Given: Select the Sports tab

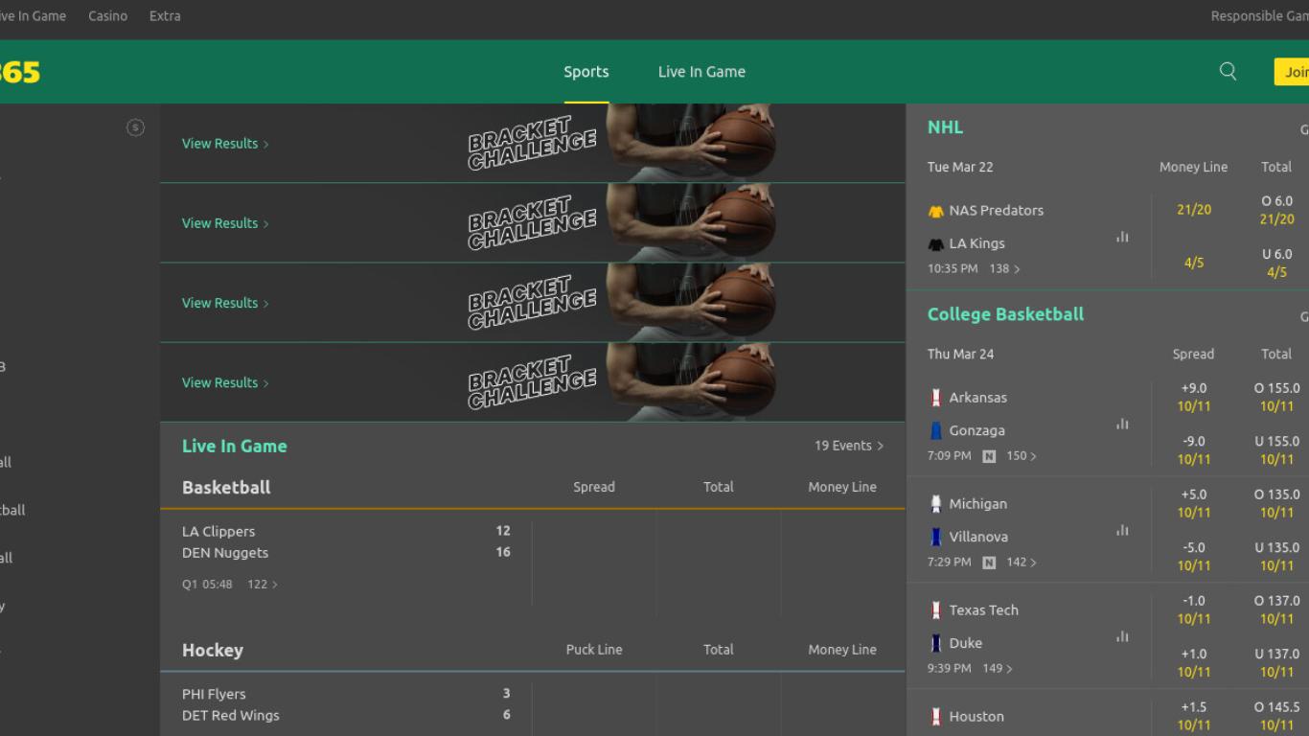Looking at the screenshot, I should pos(586,72).
